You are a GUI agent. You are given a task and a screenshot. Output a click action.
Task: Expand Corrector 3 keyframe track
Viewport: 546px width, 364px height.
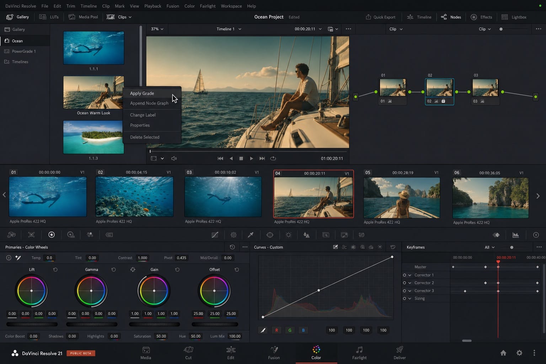coord(410,291)
